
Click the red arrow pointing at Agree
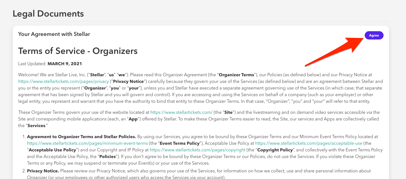pyautogui.click(x=333, y=52)
